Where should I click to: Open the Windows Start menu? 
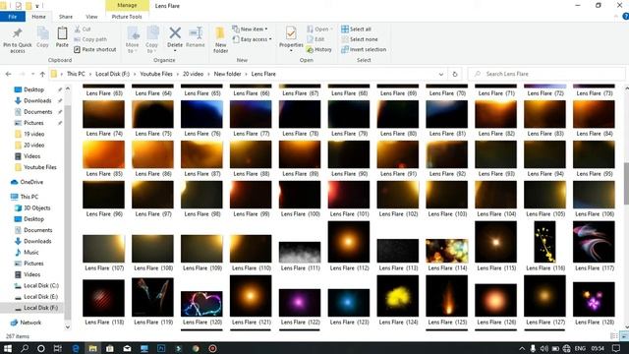pos(8,348)
